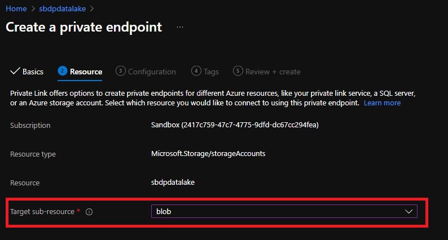Click the checkmark icon on the Basics step
The width and height of the screenshot is (448, 240).
15,72
